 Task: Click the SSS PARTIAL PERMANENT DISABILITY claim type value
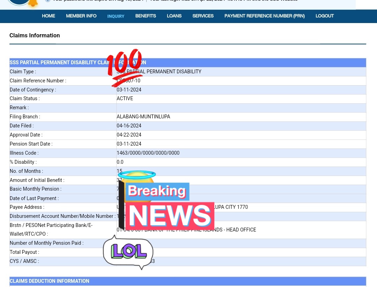pyautogui.click(x=159, y=72)
